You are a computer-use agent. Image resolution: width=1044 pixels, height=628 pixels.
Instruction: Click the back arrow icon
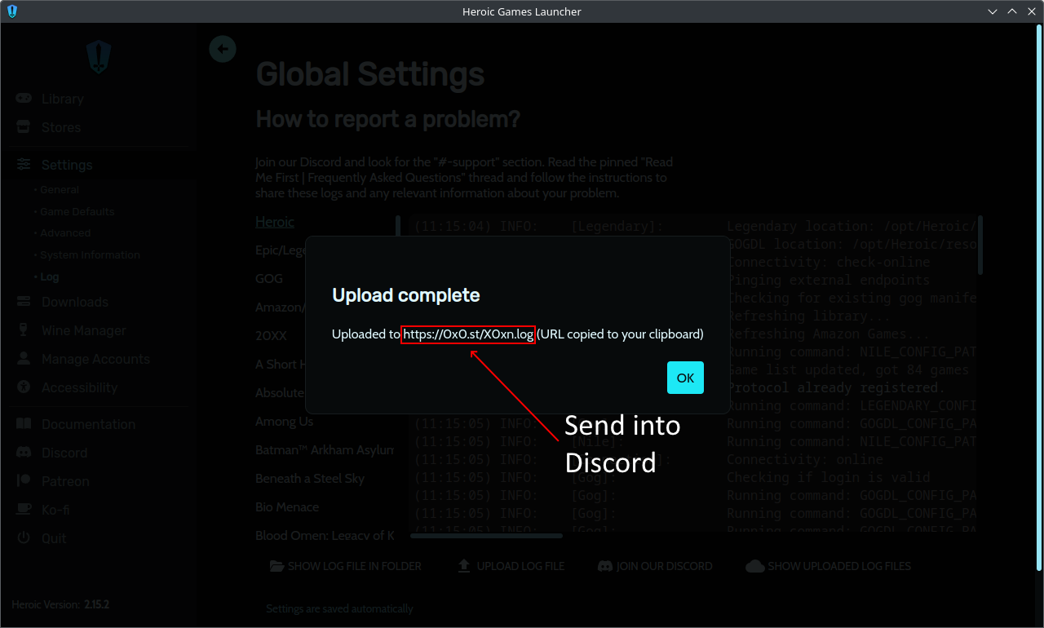click(x=223, y=49)
